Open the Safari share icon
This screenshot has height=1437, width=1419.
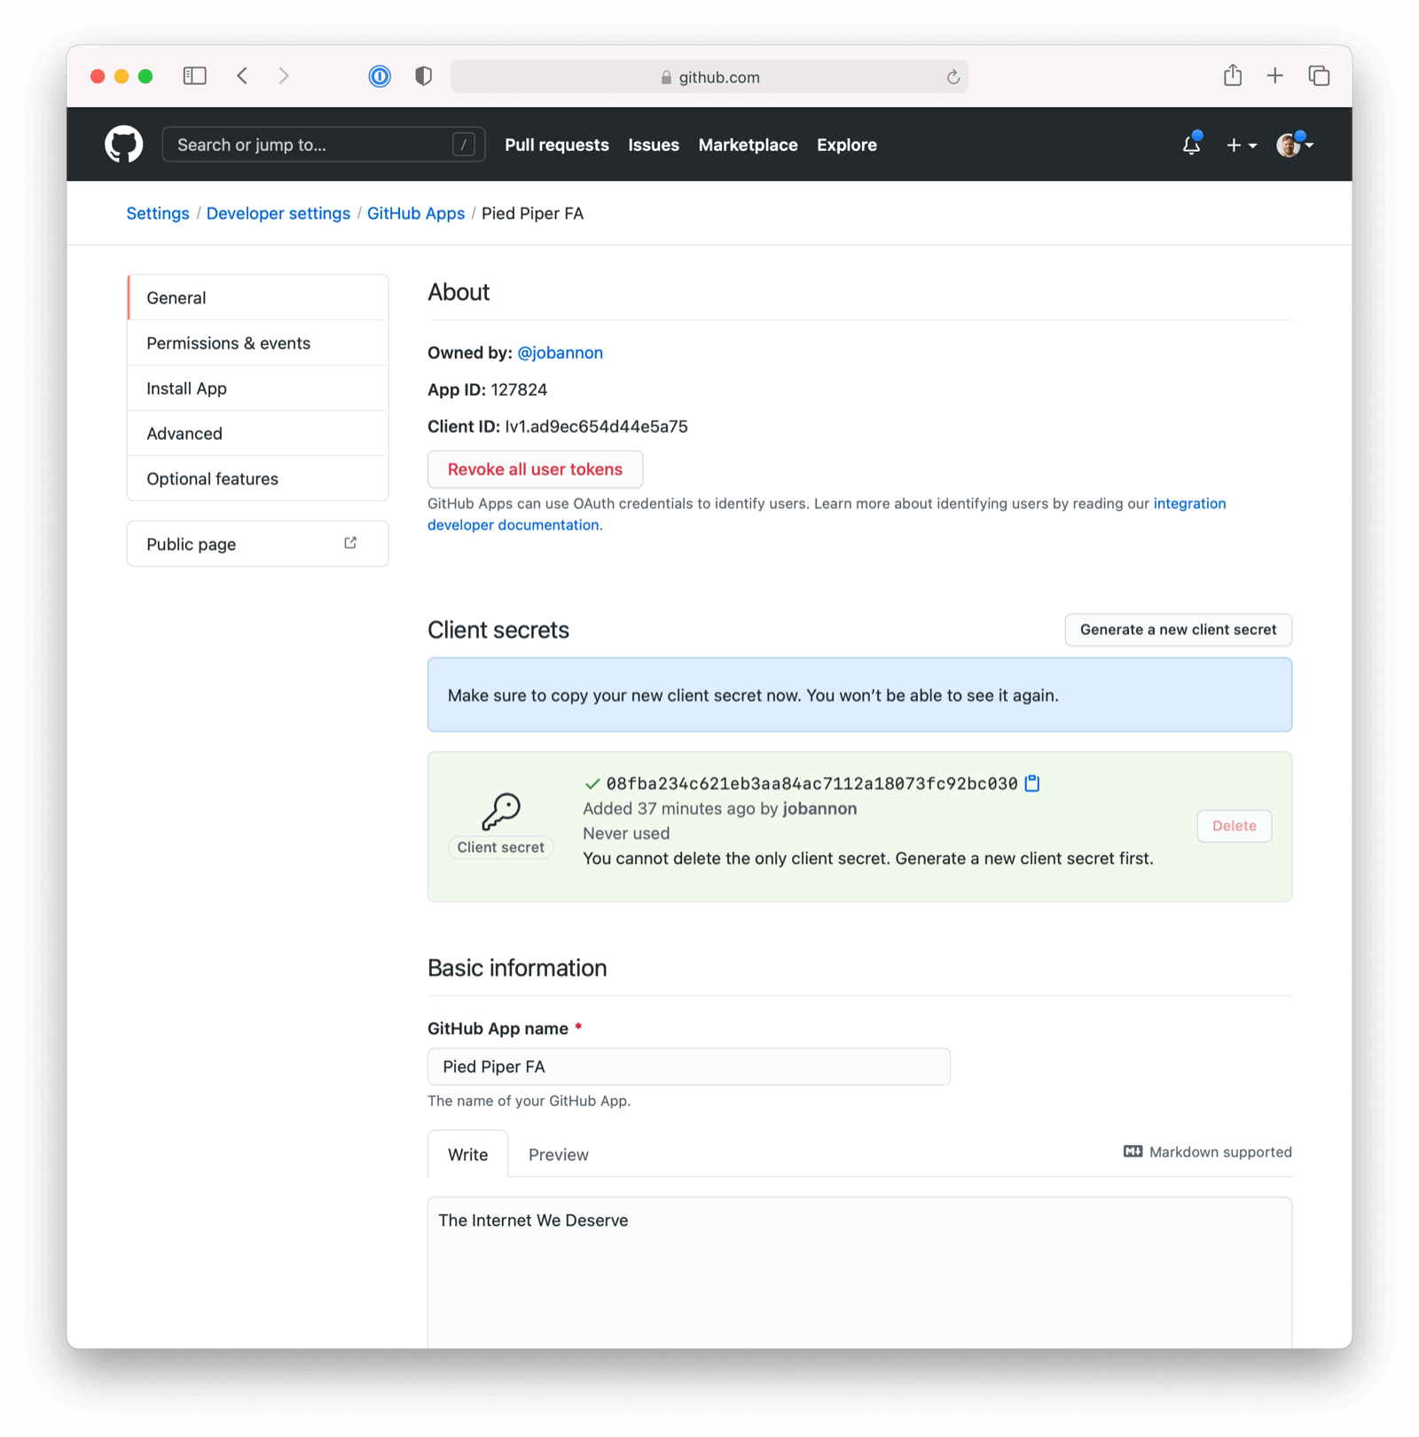click(x=1233, y=75)
